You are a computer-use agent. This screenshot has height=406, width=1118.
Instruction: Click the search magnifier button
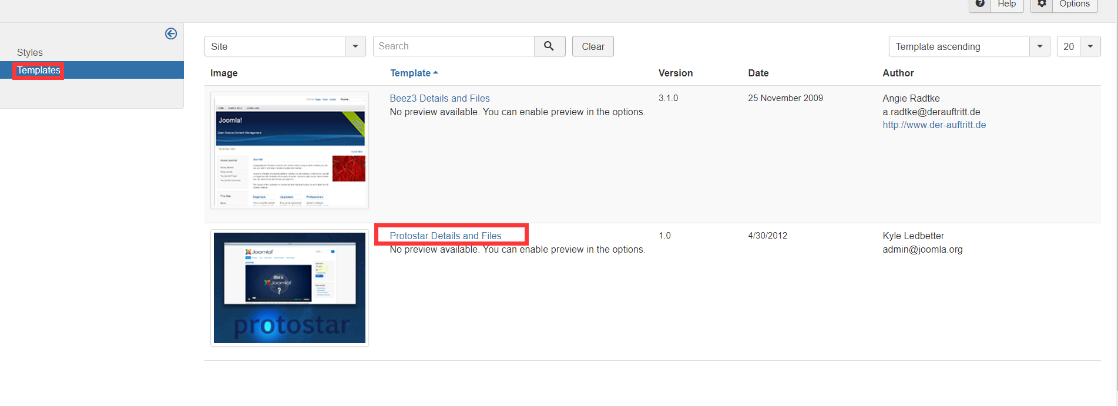coord(549,46)
